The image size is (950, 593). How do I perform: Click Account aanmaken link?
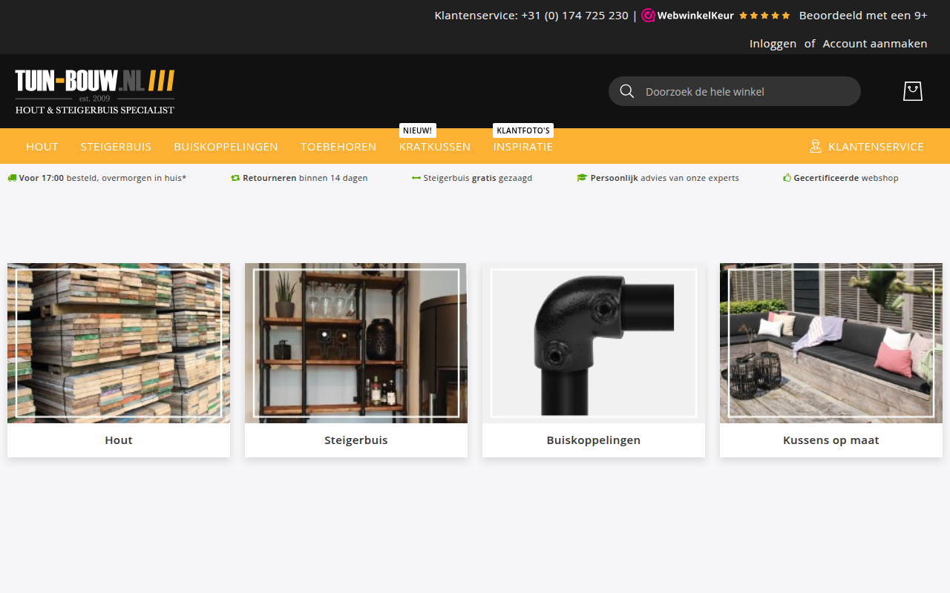pos(875,44)
